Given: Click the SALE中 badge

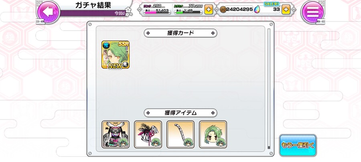Looking at the screenshot, I should click(x=272, y=4).
